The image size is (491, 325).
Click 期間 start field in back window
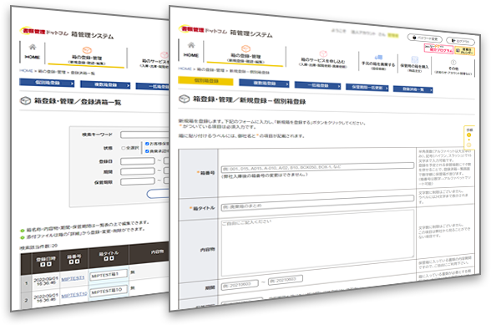pos(138,171)
